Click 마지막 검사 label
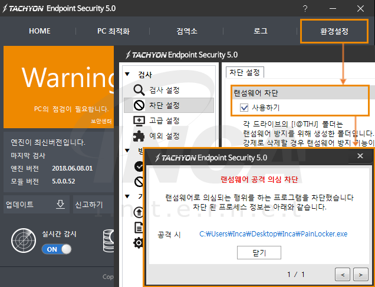 [28, 155]
